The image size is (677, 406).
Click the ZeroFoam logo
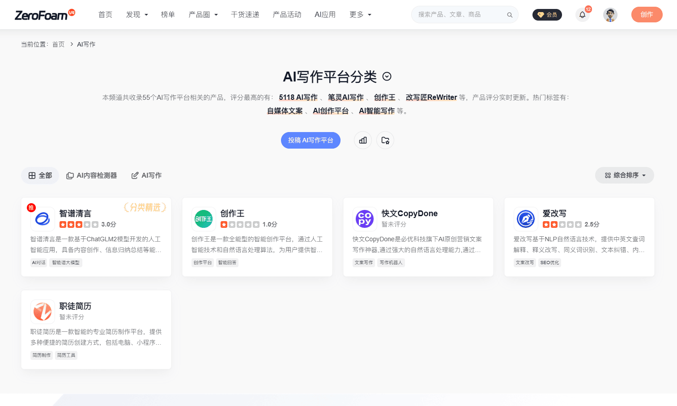click(x=45, y=15)
